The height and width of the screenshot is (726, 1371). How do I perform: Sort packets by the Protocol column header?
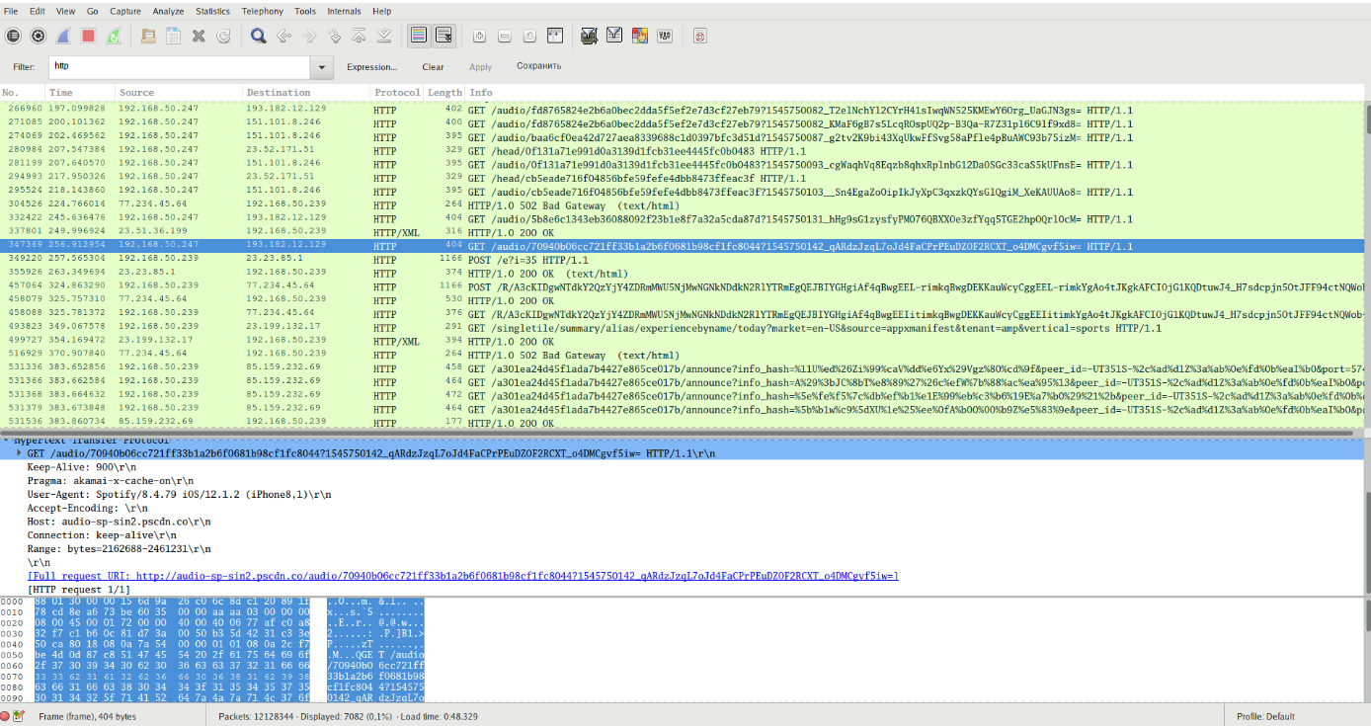[x=396, y=93]
